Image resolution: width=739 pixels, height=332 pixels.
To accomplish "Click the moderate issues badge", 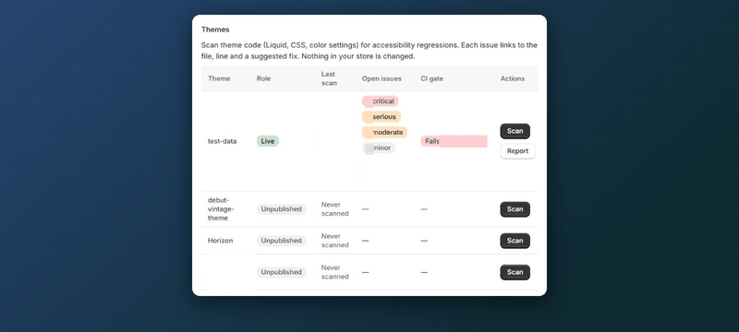I will 384,132.
